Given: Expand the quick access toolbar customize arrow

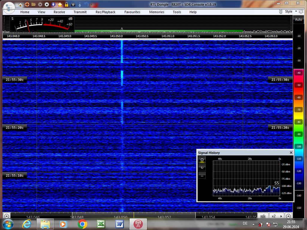Looking at the screenshot, I should [91, 5].
